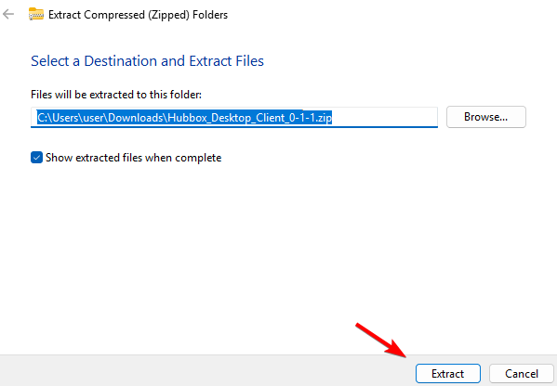Image resolution: width=557 pixels, height=386 pixels.
Task: Click the gray footer bar left of Extract
Action: (206, 371)
